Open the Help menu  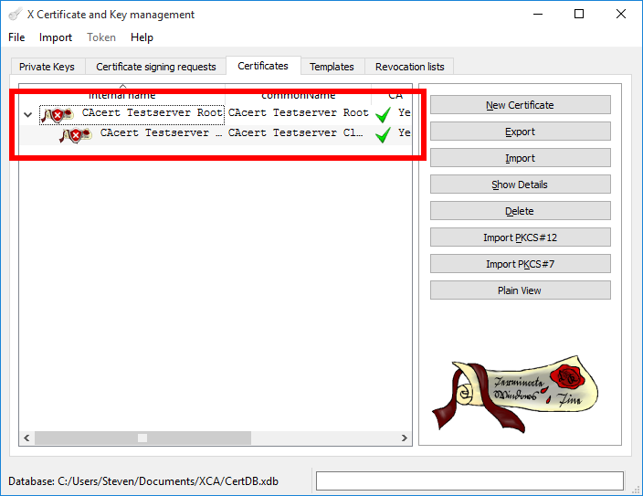pyautogui.click(x=142, y=37)
